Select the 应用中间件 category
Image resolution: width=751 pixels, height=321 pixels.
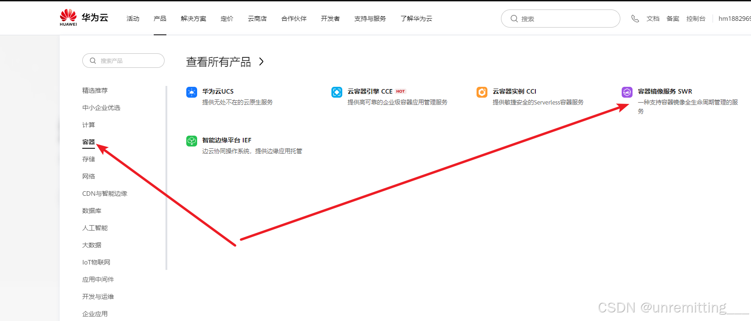98,279
